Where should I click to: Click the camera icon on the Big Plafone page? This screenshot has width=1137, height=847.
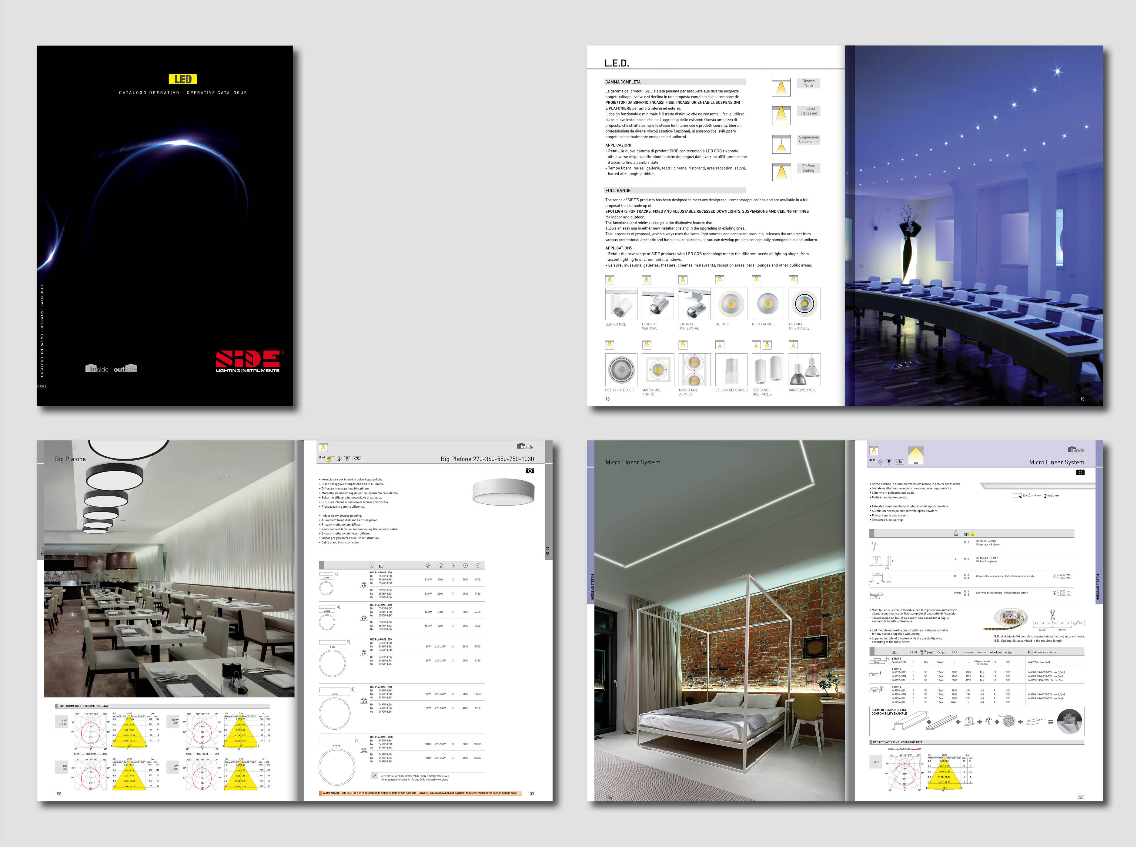530,471
